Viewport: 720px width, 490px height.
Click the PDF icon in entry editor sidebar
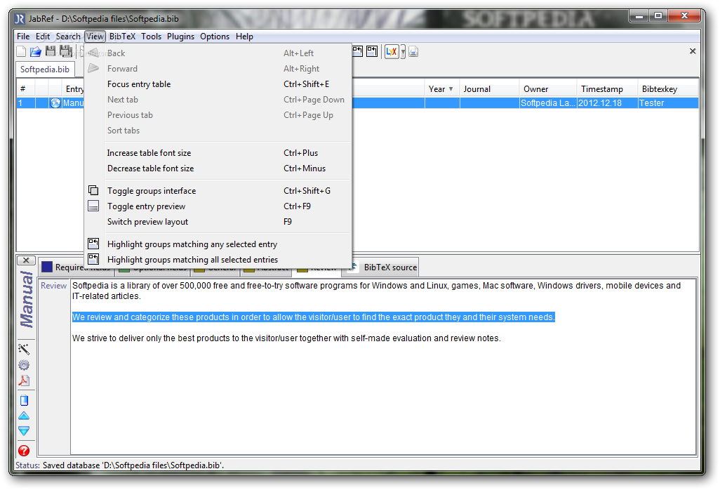[24, 380]
